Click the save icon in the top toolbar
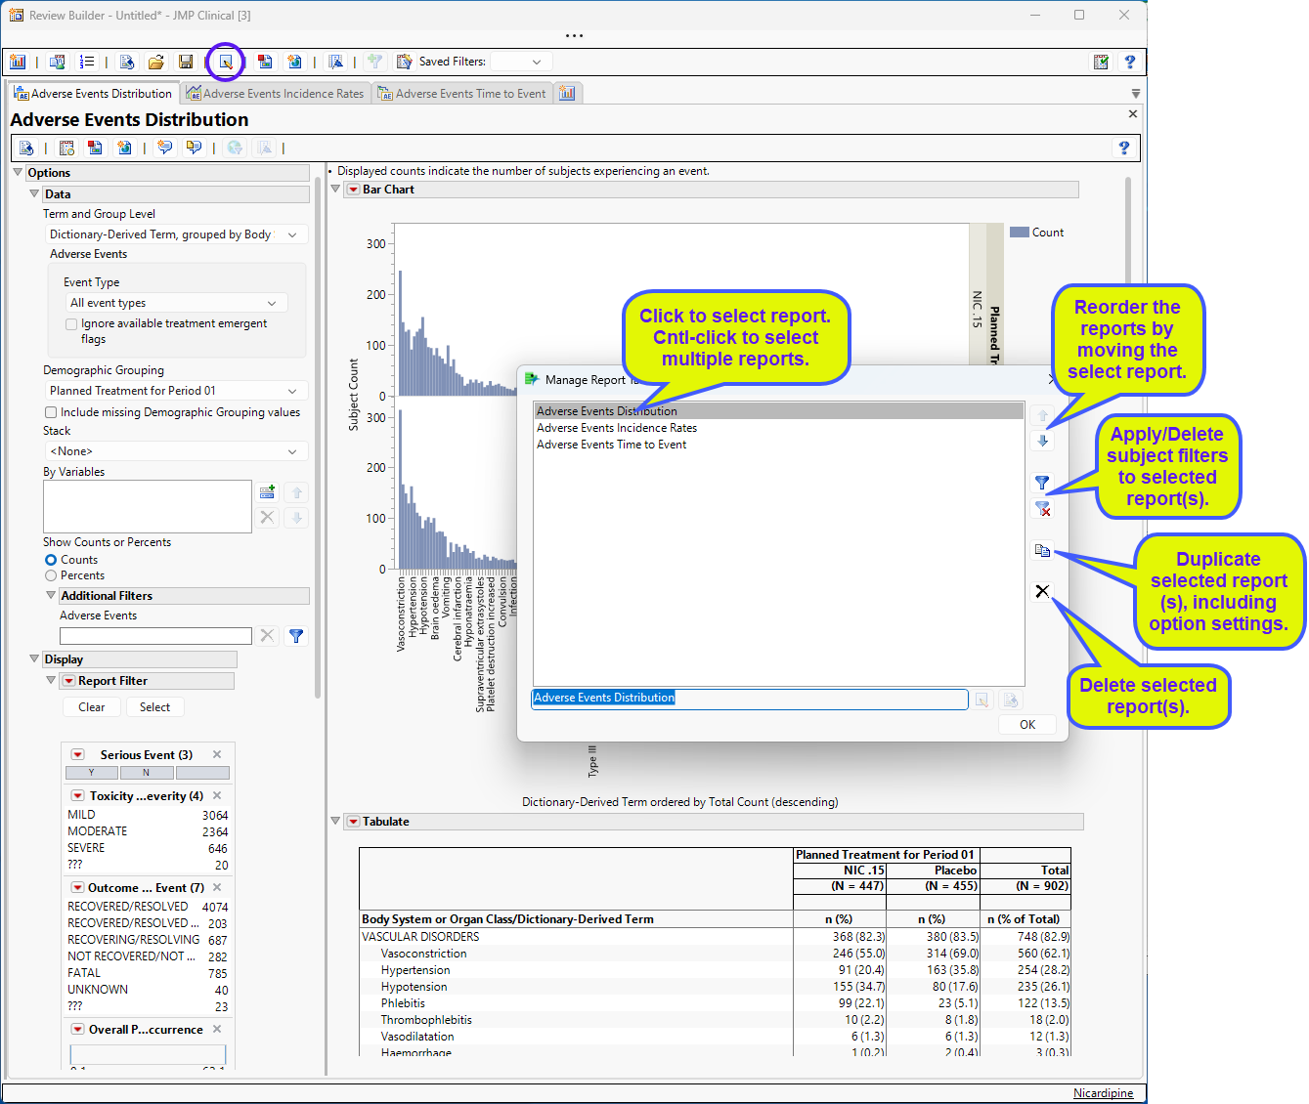The width and height of the screenshot is (1309, 1104). (x=186, y=62)
